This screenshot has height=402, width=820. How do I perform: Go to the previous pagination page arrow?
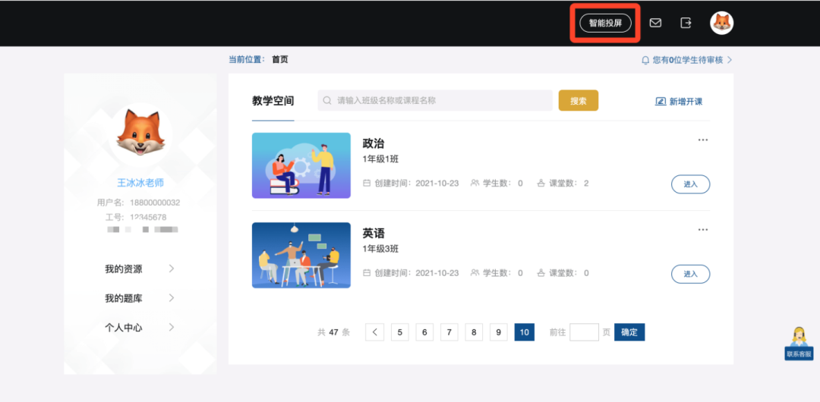(x=374, y=332)
